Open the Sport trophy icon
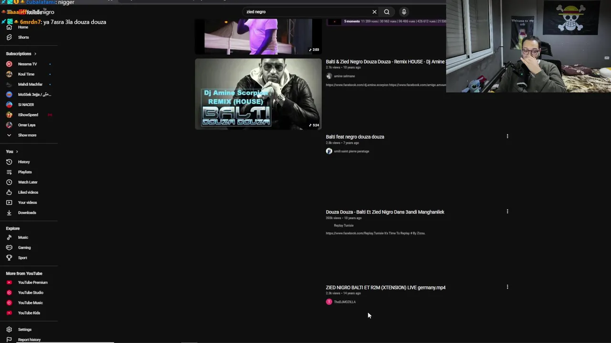The height and width of the screenshot is (343, 611). 9,258
